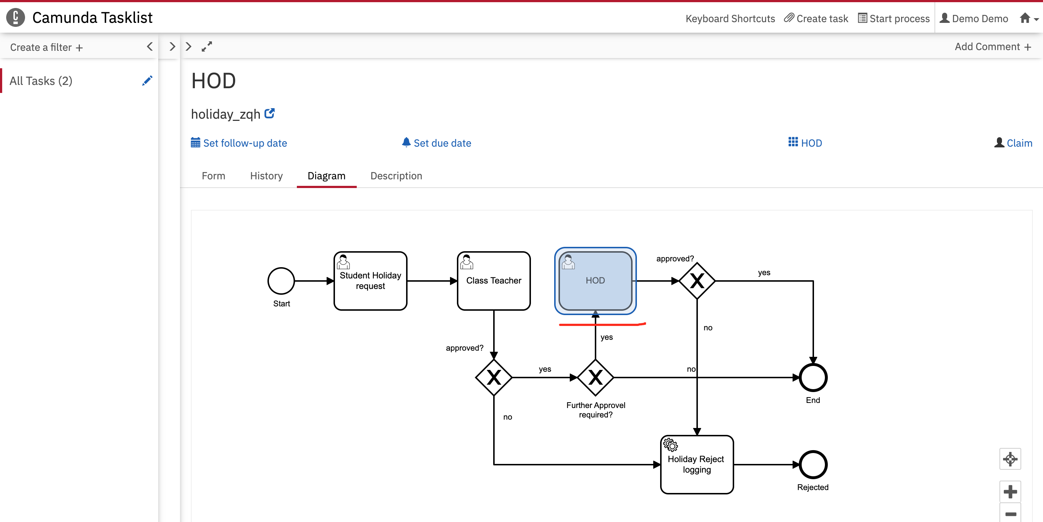The width and height of the screenshot is (1043, 522).
Task: Collapse the task detail panel chevron
Action: (188, 46)
